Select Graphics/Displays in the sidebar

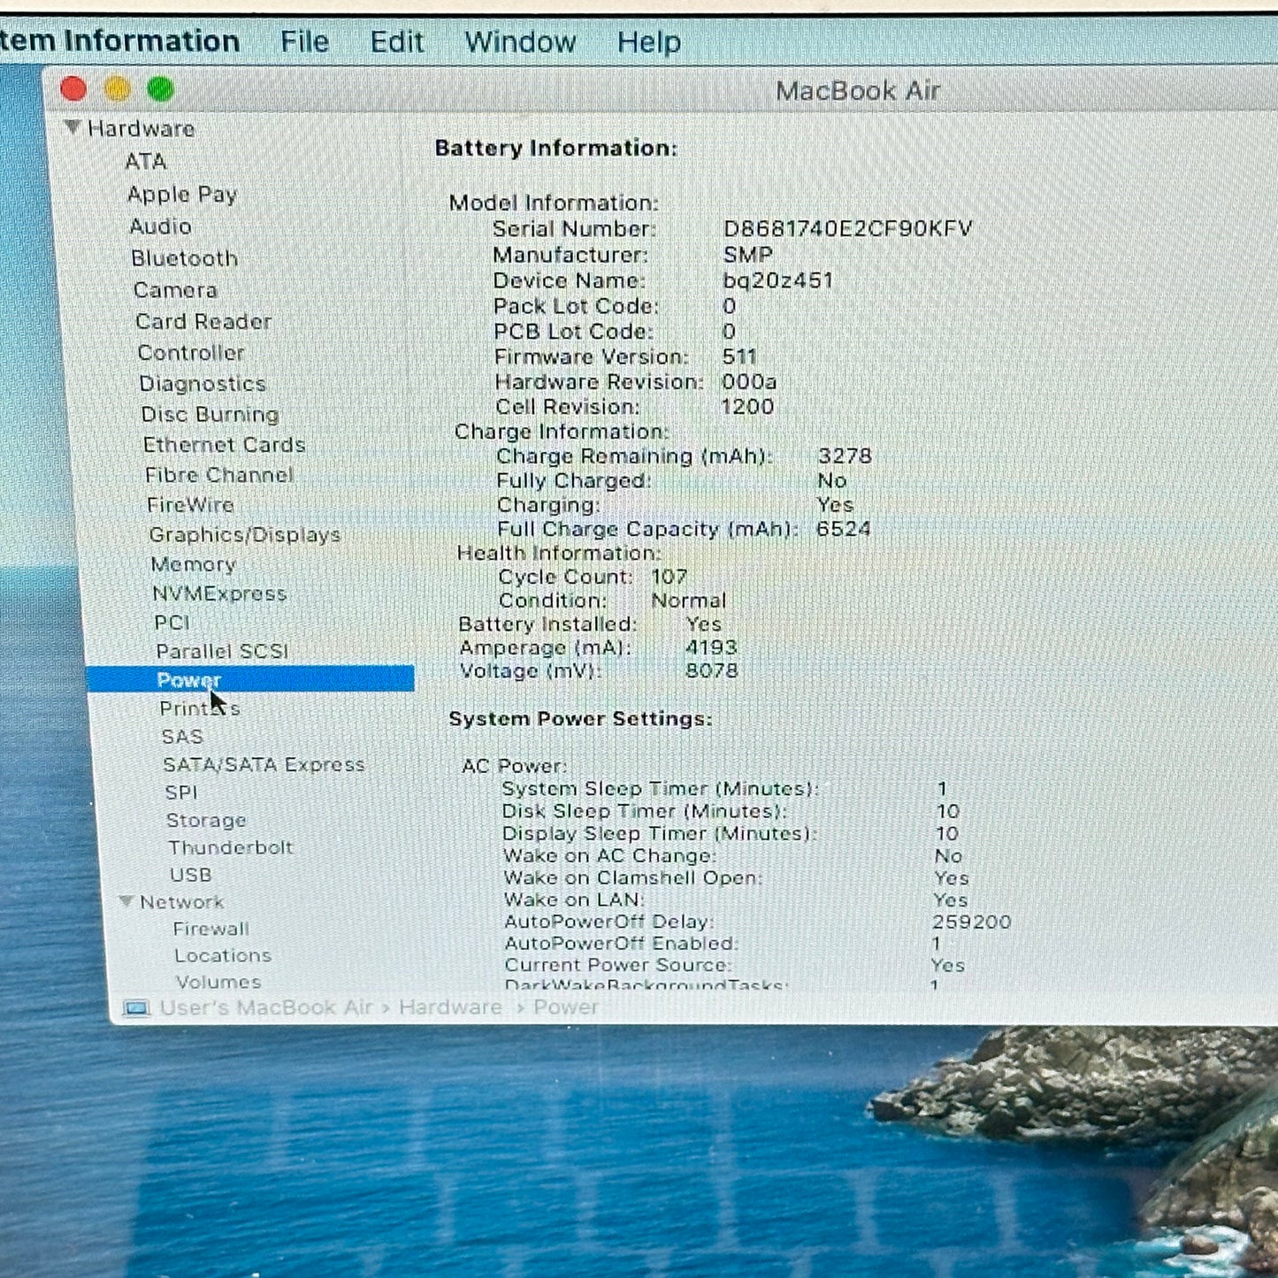[x=245, y=535]
